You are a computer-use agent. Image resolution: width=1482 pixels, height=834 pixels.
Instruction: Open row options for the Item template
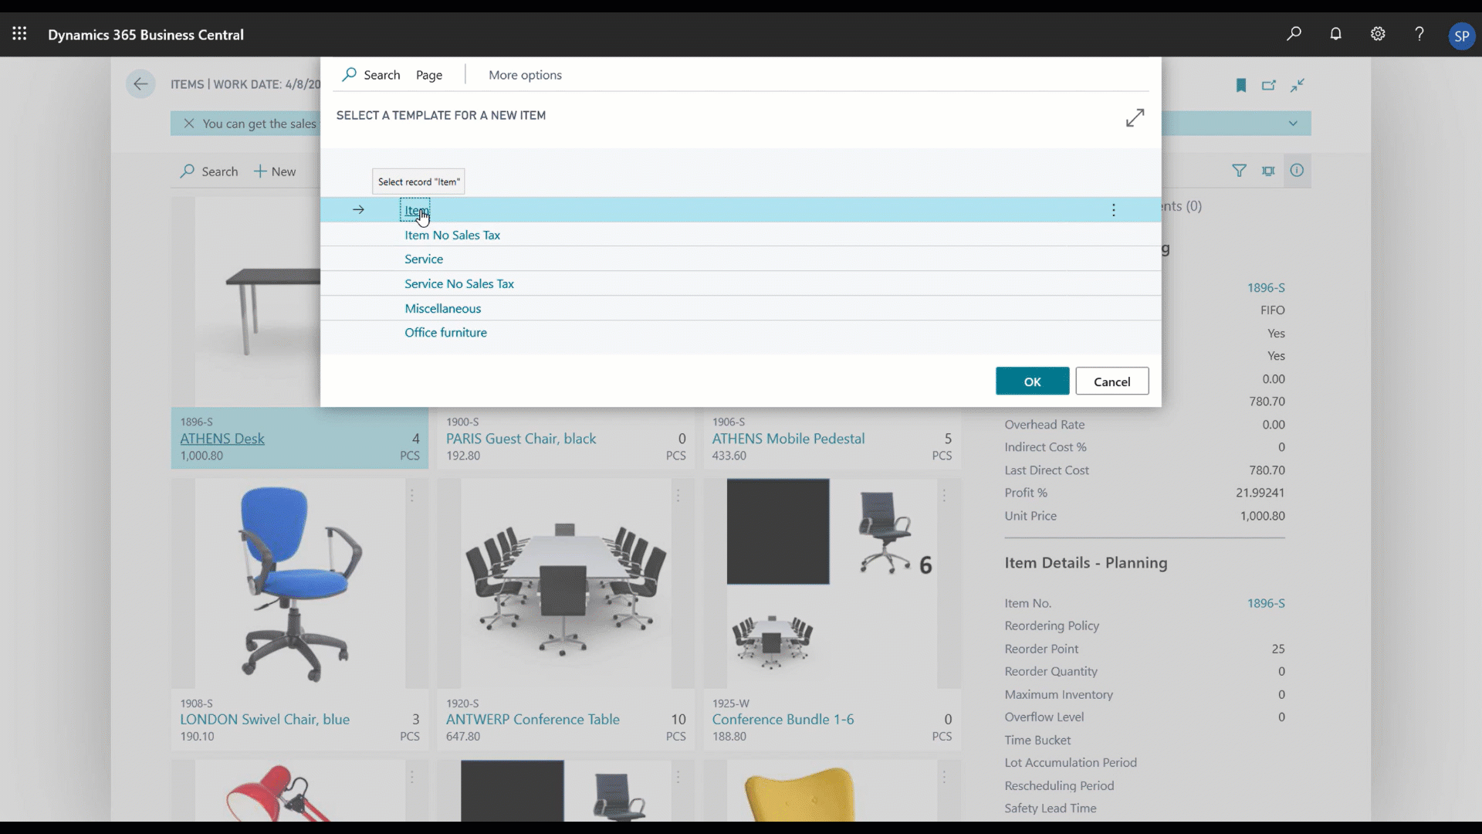(1113, 210)
